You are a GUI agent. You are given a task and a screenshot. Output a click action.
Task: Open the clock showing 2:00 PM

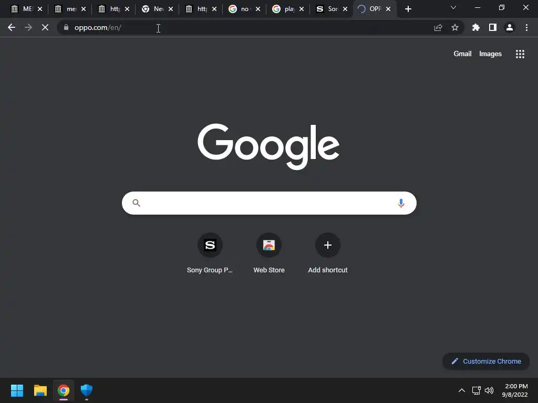coord(515,390)
